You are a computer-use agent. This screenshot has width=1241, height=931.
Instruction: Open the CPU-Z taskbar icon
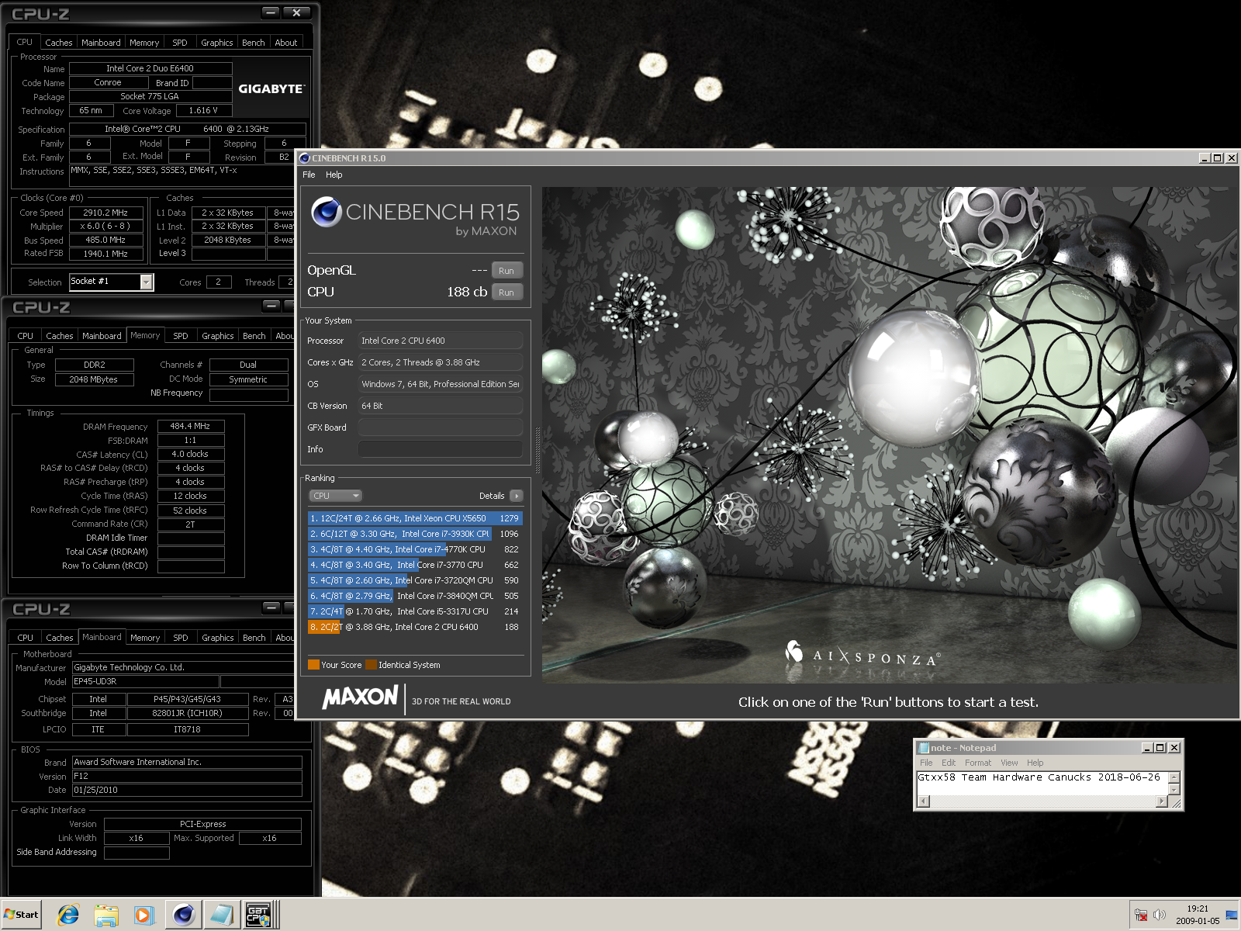coord(259,915)
